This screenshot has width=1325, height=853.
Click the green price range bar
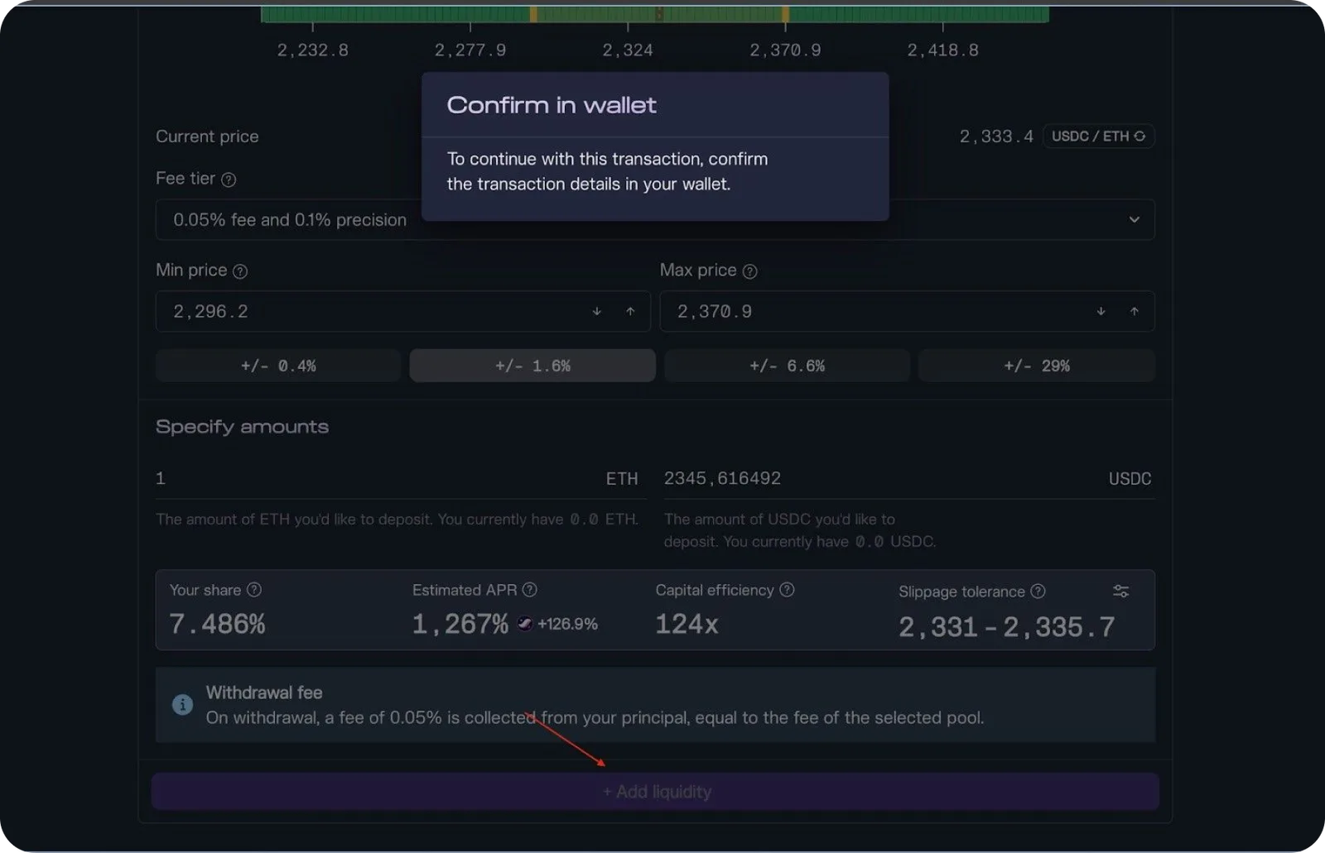coord(655,14)
